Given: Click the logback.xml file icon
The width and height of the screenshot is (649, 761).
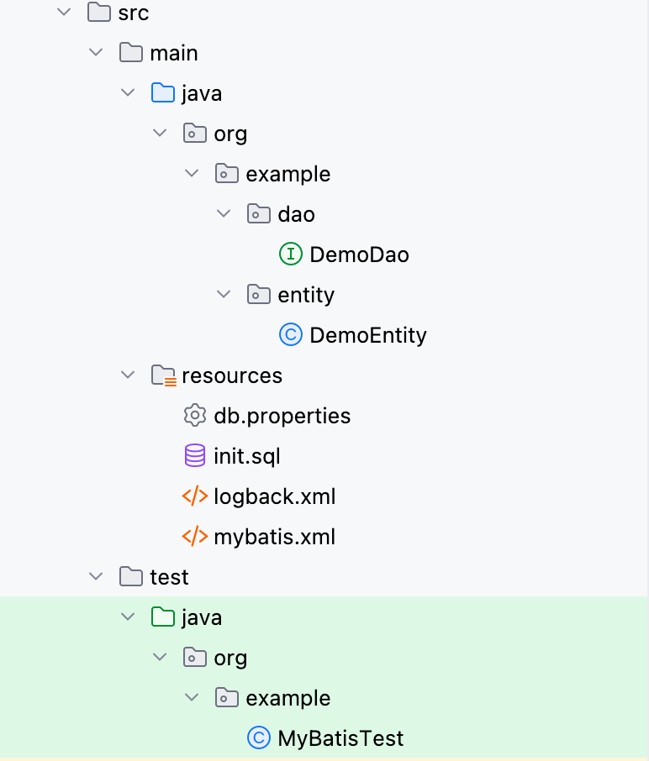Looking at the screenshot, I should click(195, 496).
